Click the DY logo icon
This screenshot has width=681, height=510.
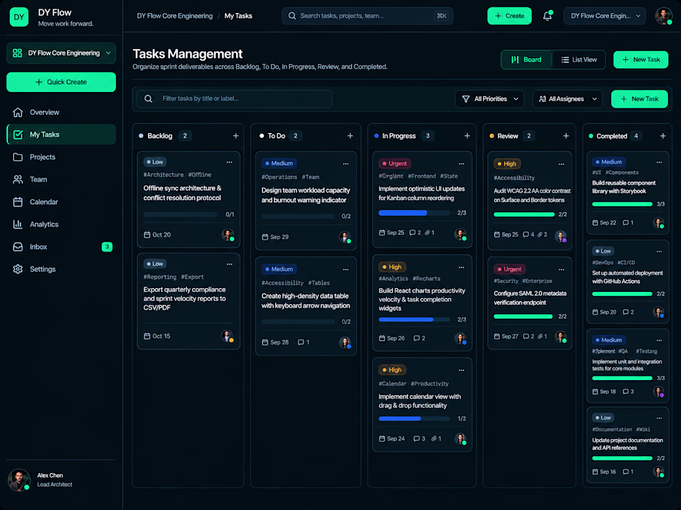[x=19, y=17]
